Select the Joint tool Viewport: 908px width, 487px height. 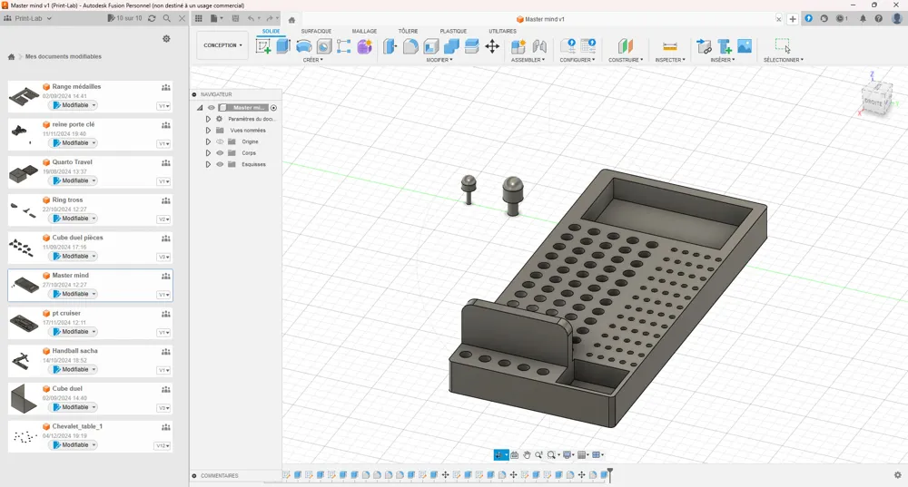pyautogui.click(x=539, y=46)
